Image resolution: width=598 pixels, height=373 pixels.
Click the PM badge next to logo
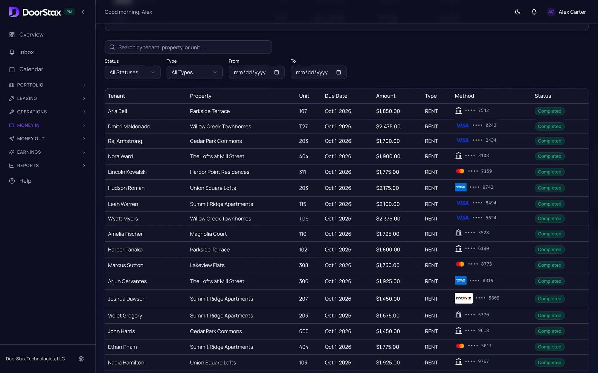click(69, 12)
